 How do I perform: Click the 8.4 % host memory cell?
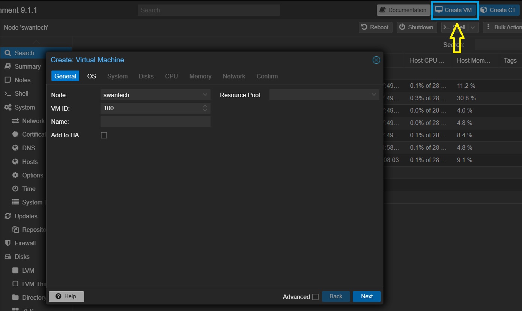(x=465, y=135)
